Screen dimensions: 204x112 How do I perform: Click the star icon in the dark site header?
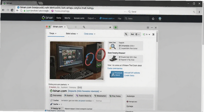(153, 19)
